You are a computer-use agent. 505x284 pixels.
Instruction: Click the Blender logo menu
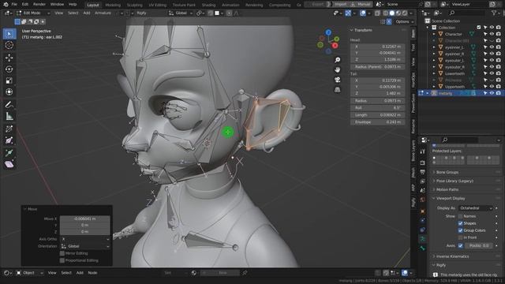(6, 5)
